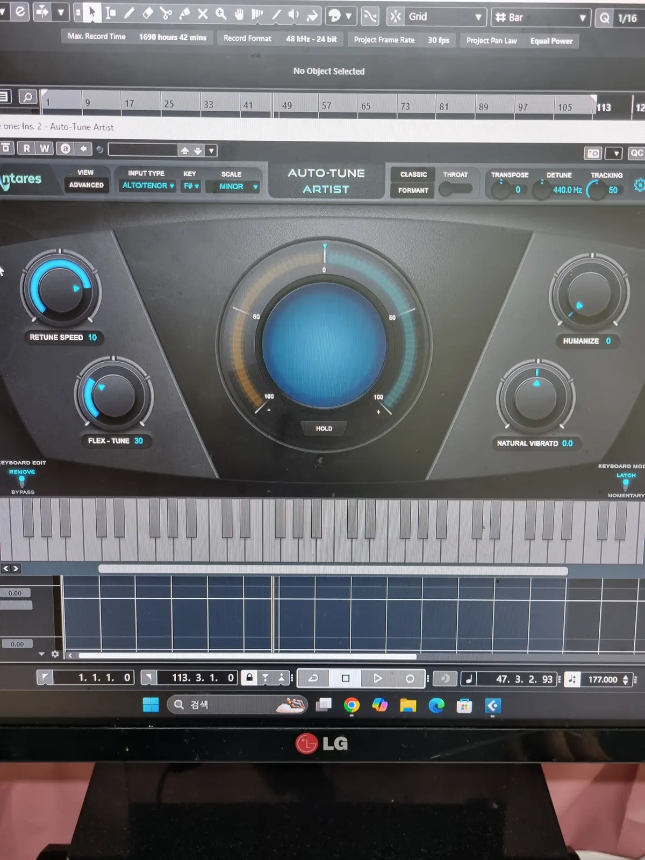This screenshot has height=860, width=645.
Task: Toggle Keyboard Edit Remove/Bypass switch
Action: click(x=22, y=481)
